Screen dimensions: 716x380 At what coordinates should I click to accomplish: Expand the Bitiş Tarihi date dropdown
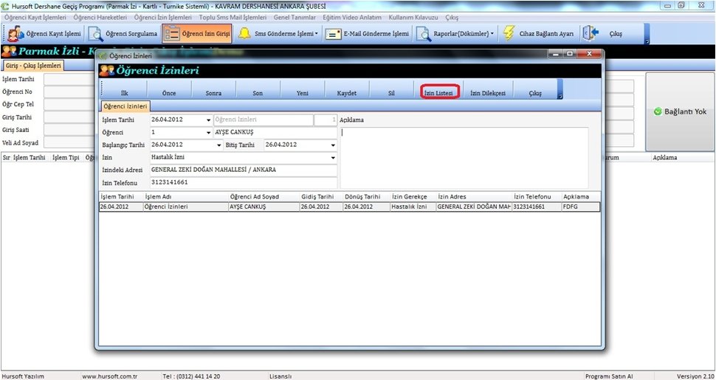[333, 145]
